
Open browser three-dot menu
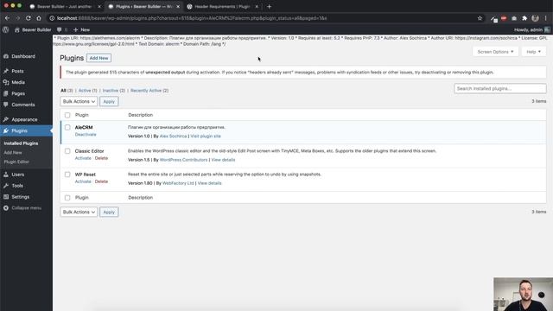[x=545, y=18]
